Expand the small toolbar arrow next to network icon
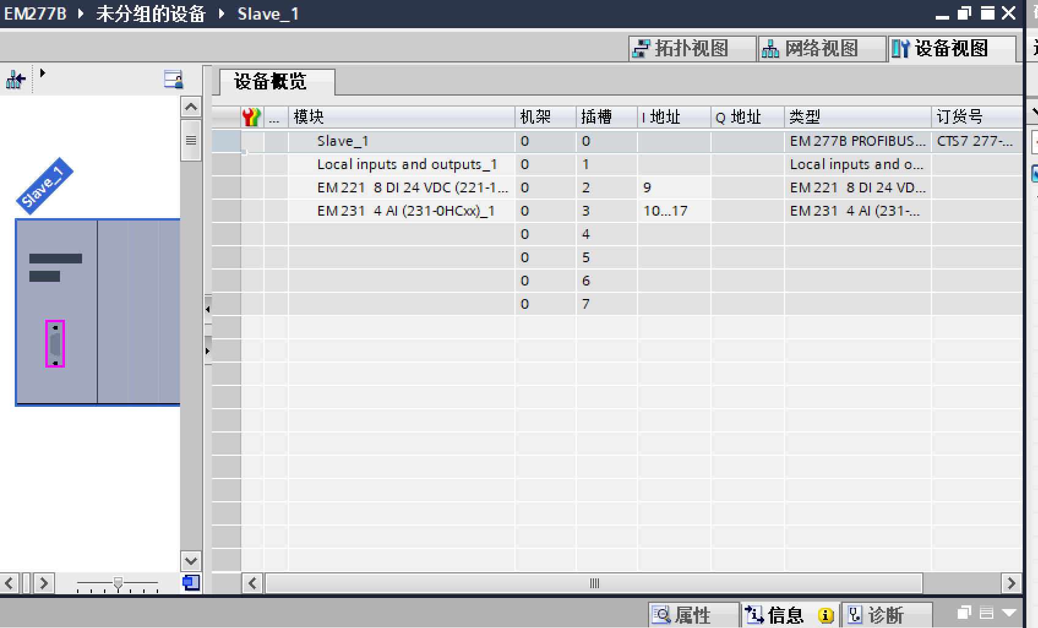Viewport: 1038px width, 628px height. click(42, 73)
